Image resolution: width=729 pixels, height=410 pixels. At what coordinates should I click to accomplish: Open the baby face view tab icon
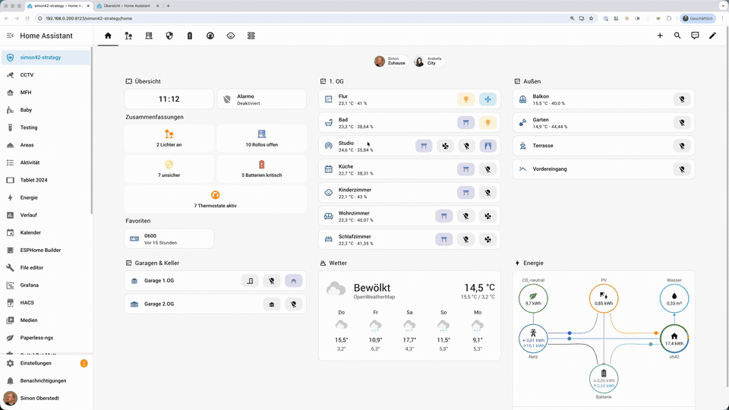pos(231,36)
